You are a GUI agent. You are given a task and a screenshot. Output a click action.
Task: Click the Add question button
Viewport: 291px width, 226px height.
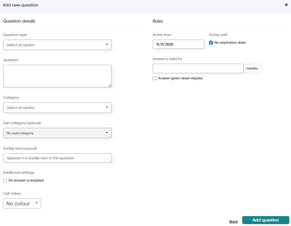[x=265, y=220]
